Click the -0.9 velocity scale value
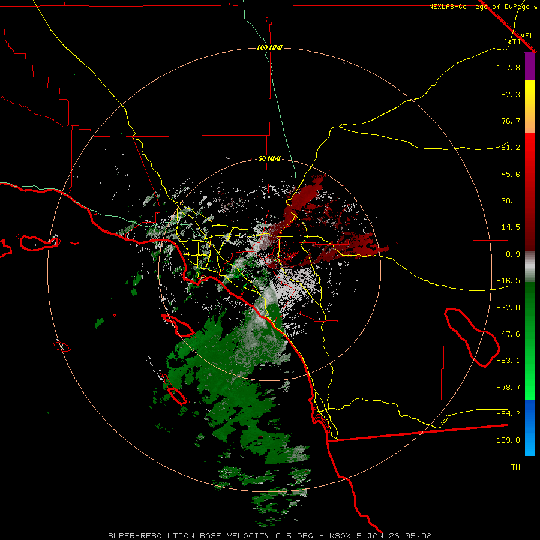 pos(511,254)
